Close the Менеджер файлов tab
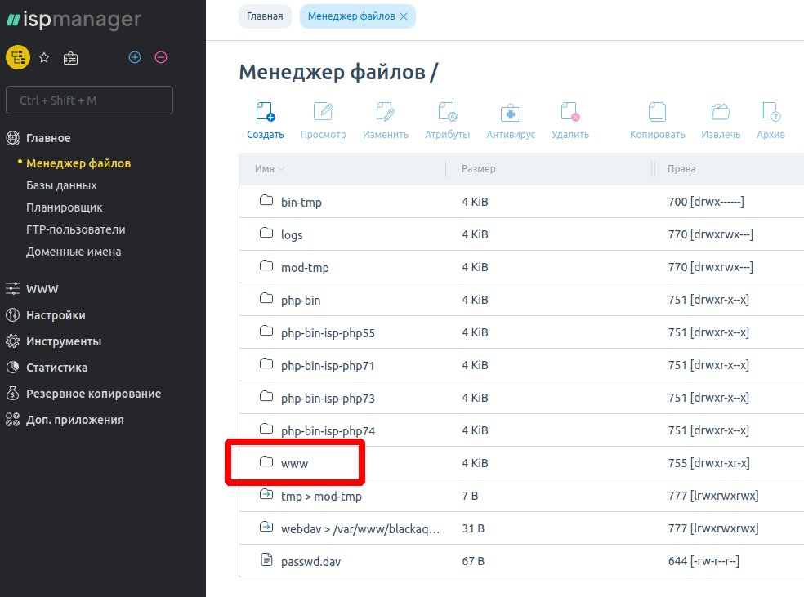 click(404, 16)
